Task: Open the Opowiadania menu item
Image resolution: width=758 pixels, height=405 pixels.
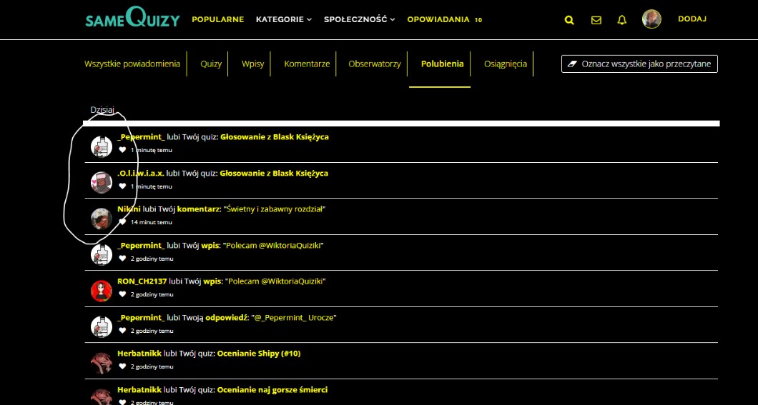Action: point(439,19)
